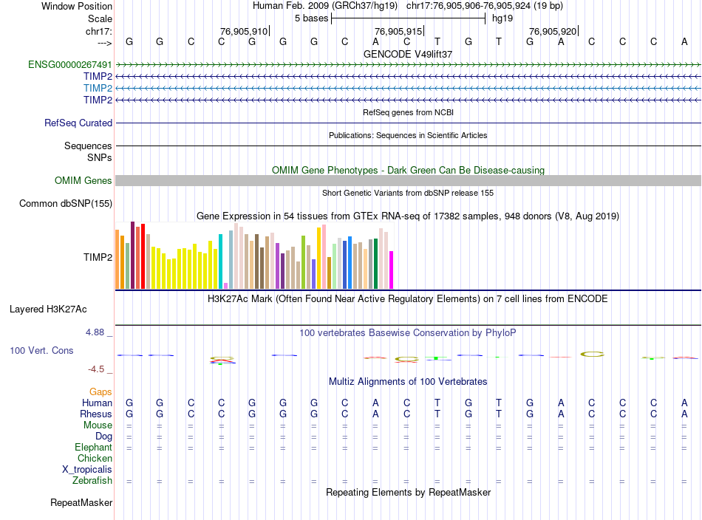The image size is (702, 520).
Task: Click the Rhesus alignment row label
Action: pyautogui.click(x=96, y=414)
